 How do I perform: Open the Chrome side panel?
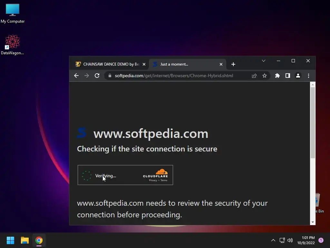[288, 76]
